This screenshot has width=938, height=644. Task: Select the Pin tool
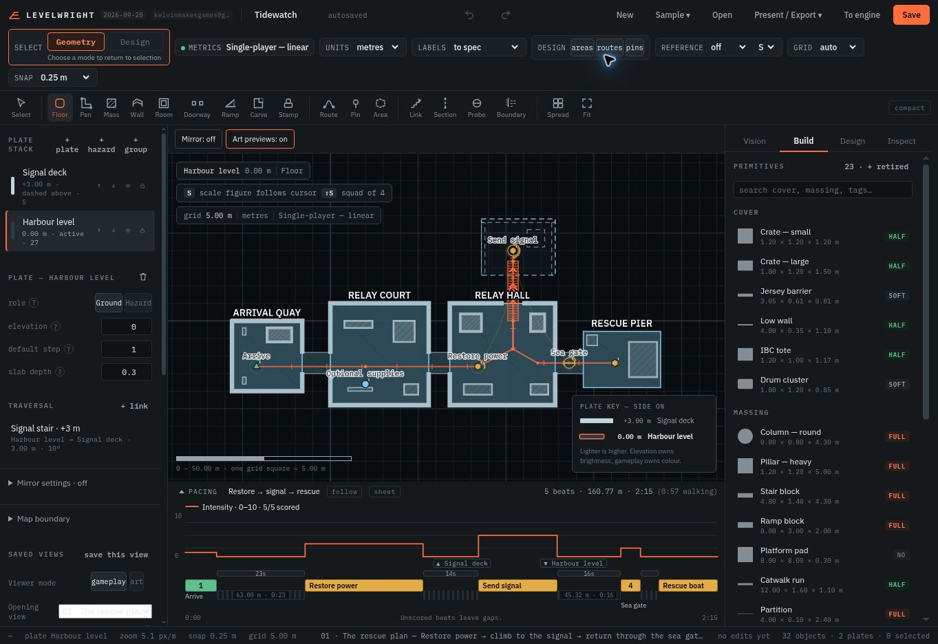click(x=355, y=107)
